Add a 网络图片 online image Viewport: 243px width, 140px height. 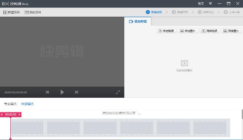[231, 31]
